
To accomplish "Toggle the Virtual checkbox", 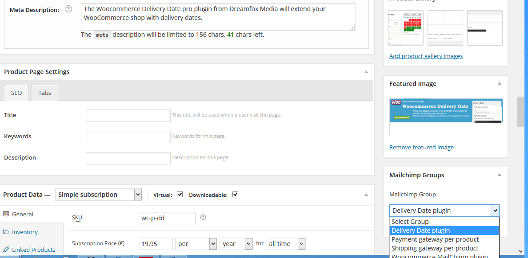I will [x=180, y=195].
